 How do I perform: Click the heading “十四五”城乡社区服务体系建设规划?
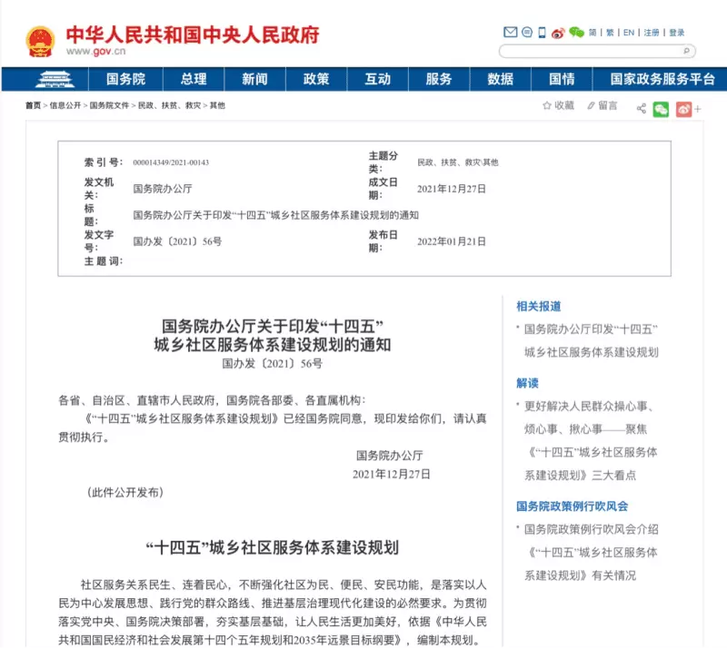point(272,547)
